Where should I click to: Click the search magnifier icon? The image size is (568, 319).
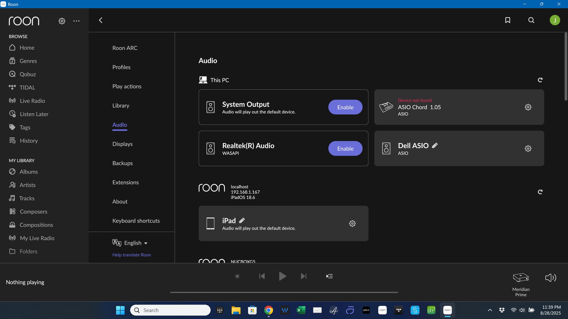pyautogui.click(x=531, y=20)
